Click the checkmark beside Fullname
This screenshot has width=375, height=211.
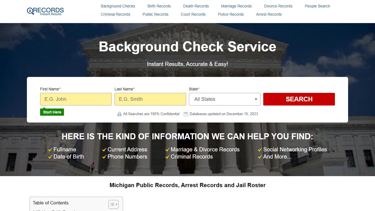[x=50, y=150]
